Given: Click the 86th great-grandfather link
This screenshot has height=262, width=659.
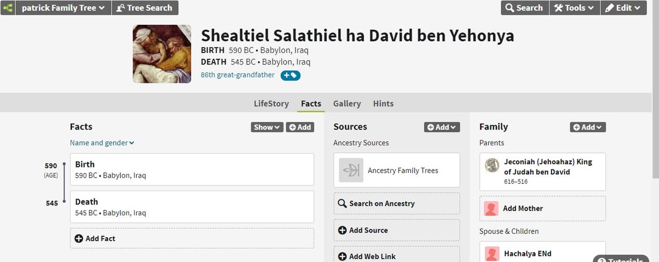Looking at the screenshot, I should [x=238, y=75].
